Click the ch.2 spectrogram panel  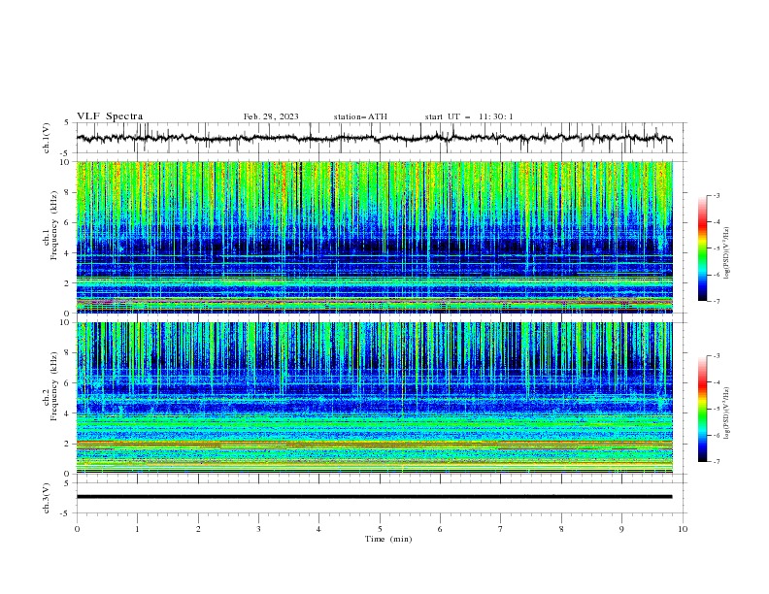tap(374, 398)
